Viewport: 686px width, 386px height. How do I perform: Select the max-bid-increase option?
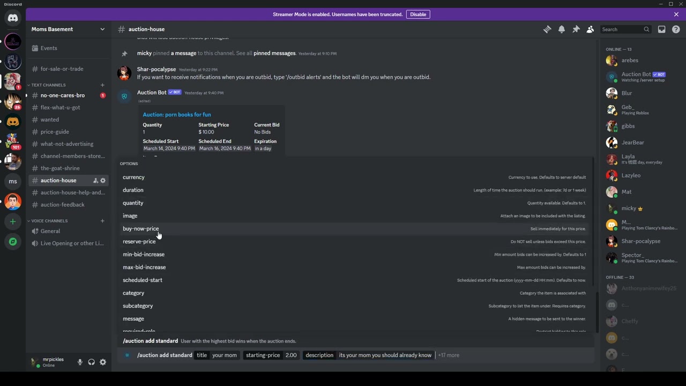354,267
